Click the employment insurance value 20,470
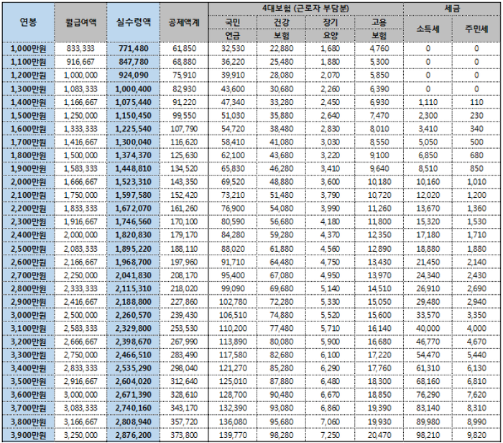This screenshot has height=443, width=503. coord(379,436)
